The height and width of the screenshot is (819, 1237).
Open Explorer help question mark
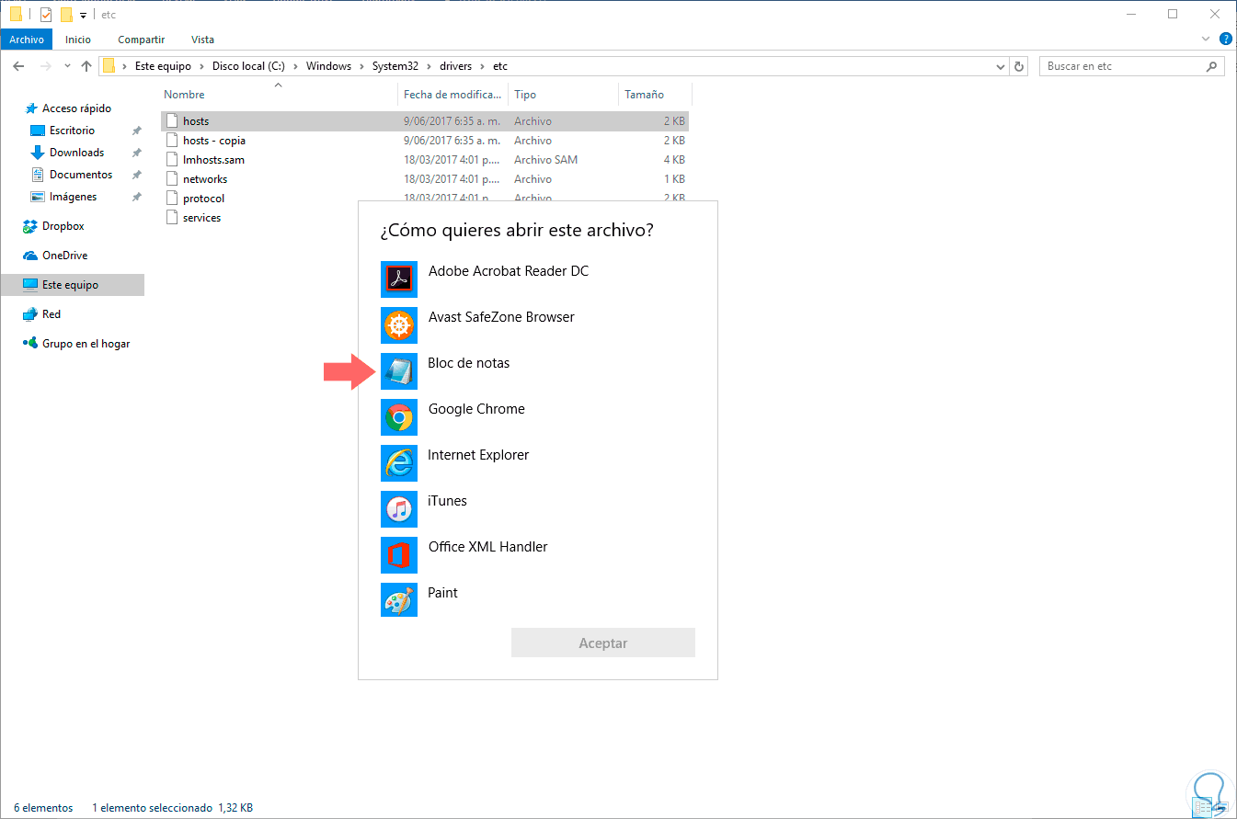pos(1225,40)
